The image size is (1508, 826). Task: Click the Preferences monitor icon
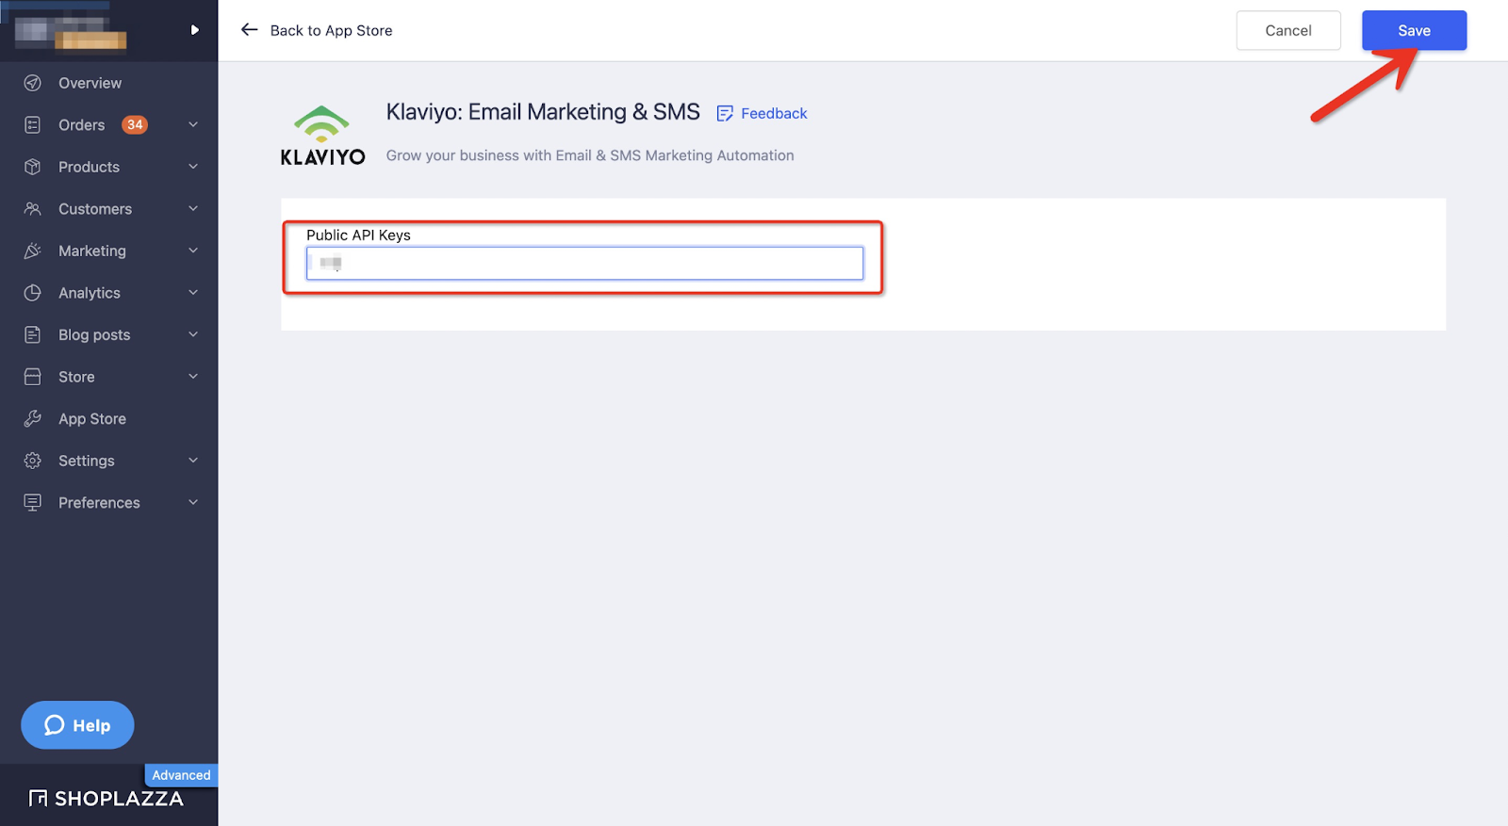click(x=33, y=502)
